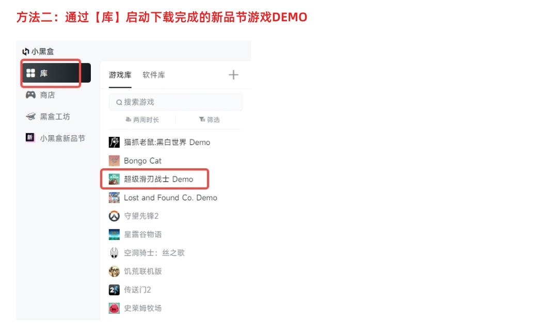
Task: Click the 商店 gamepad icon
Action: coord(30,94)
